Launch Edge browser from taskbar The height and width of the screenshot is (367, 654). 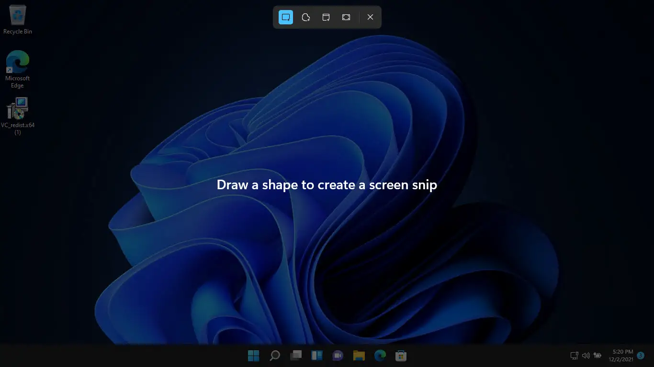coord(380,356)
